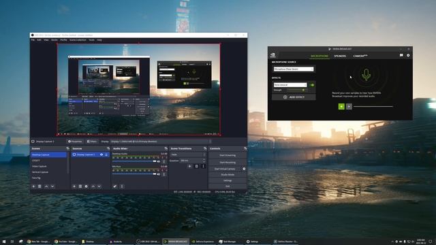Open Filters button in source toolbar
The width and height of the screenshot is (436, 245).
(92, 142)
